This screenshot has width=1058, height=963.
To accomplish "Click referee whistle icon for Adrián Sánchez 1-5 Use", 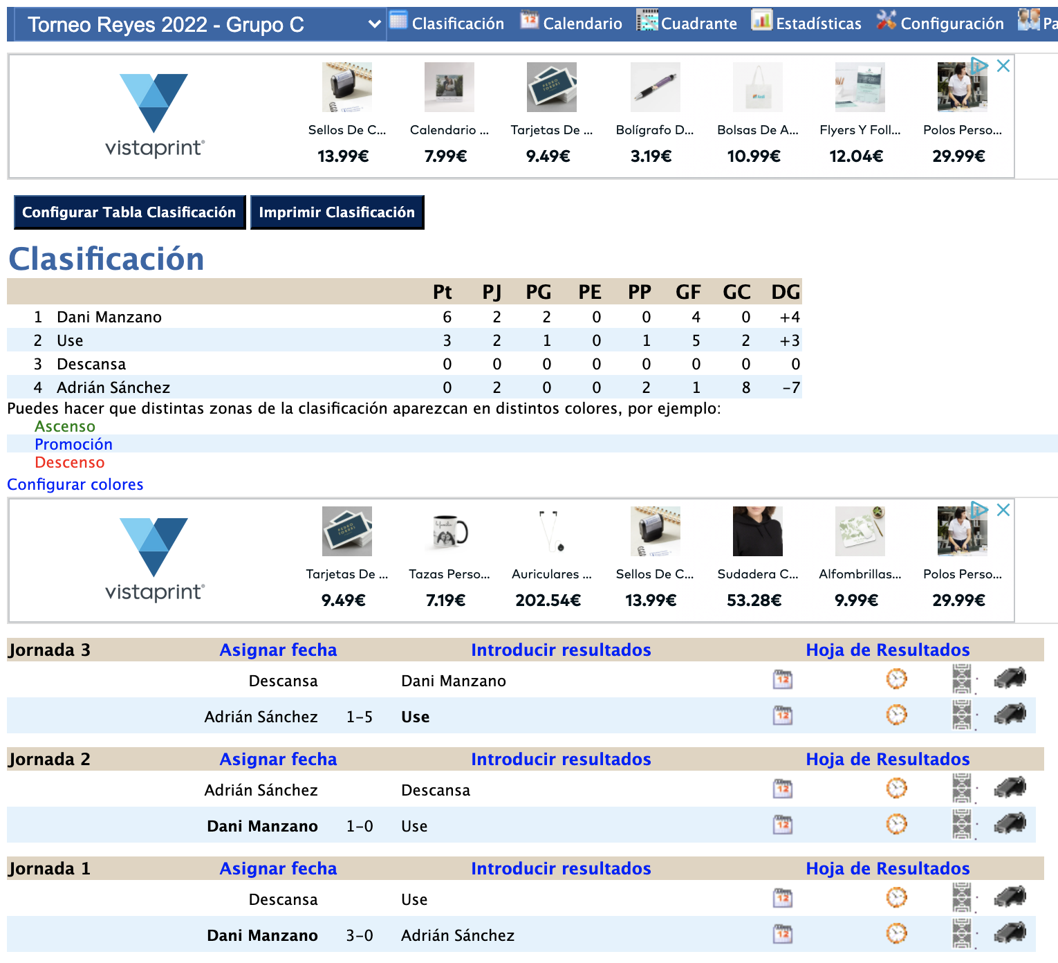I will click(1010, 714).
